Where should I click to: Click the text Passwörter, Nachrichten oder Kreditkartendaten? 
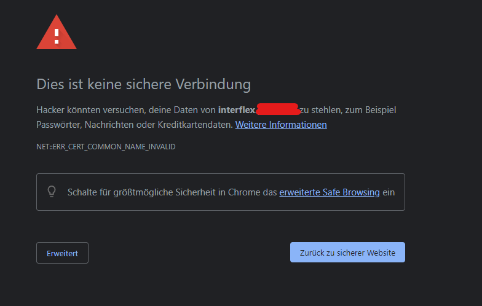click(135, 125)
